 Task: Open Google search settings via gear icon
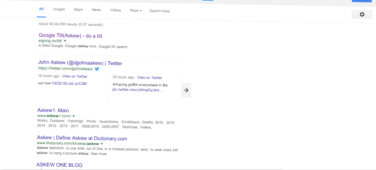pos(362,14)
